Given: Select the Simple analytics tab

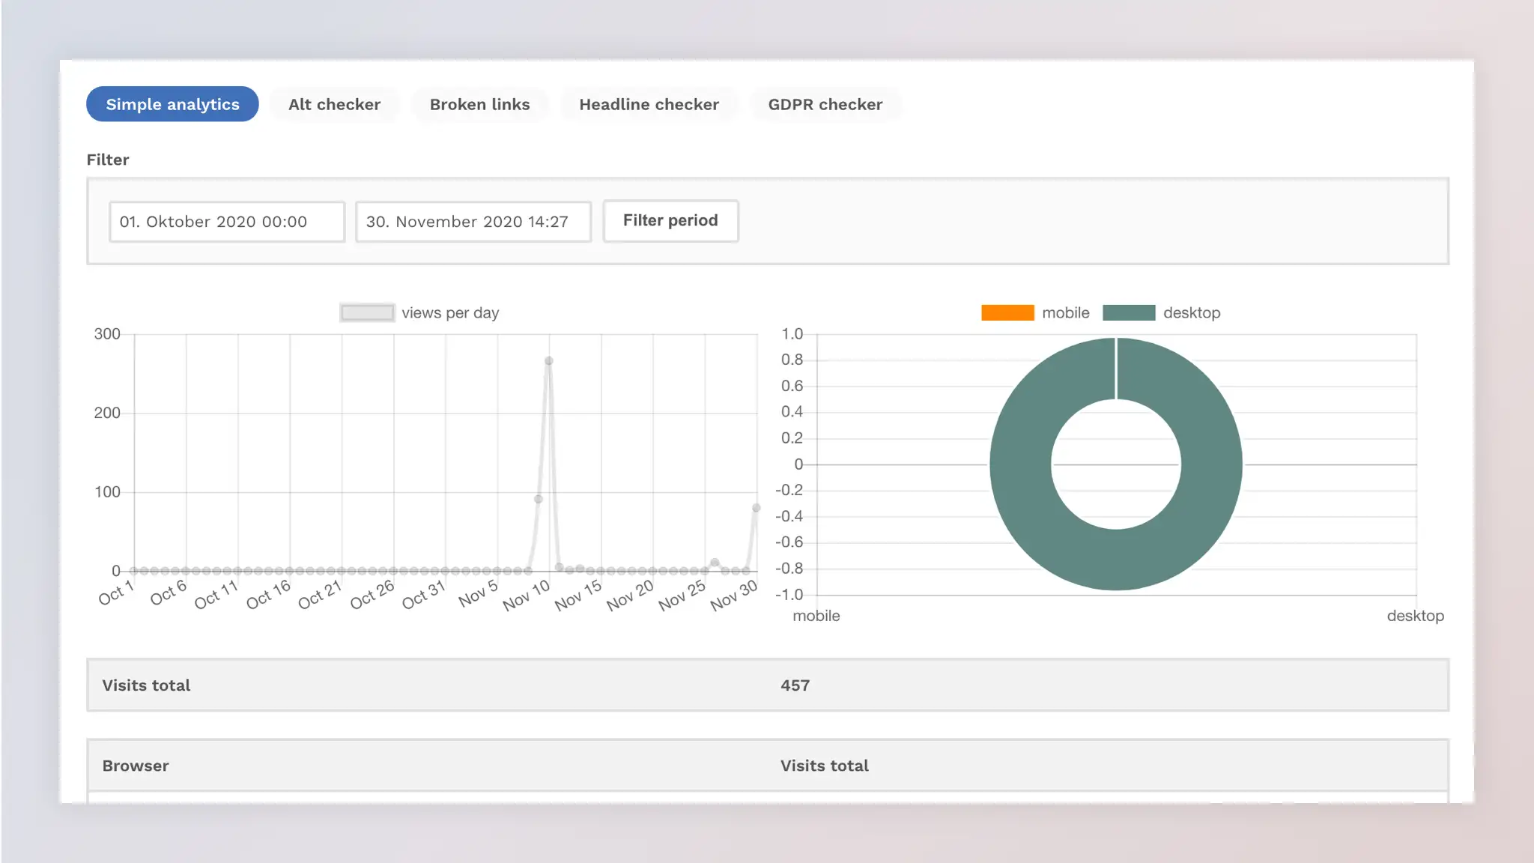Looking at the screenshot, I should (172, 104).
